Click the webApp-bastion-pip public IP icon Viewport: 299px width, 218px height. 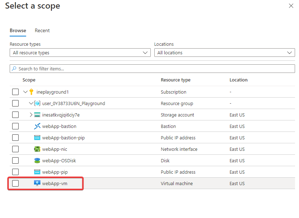point(37,138)
